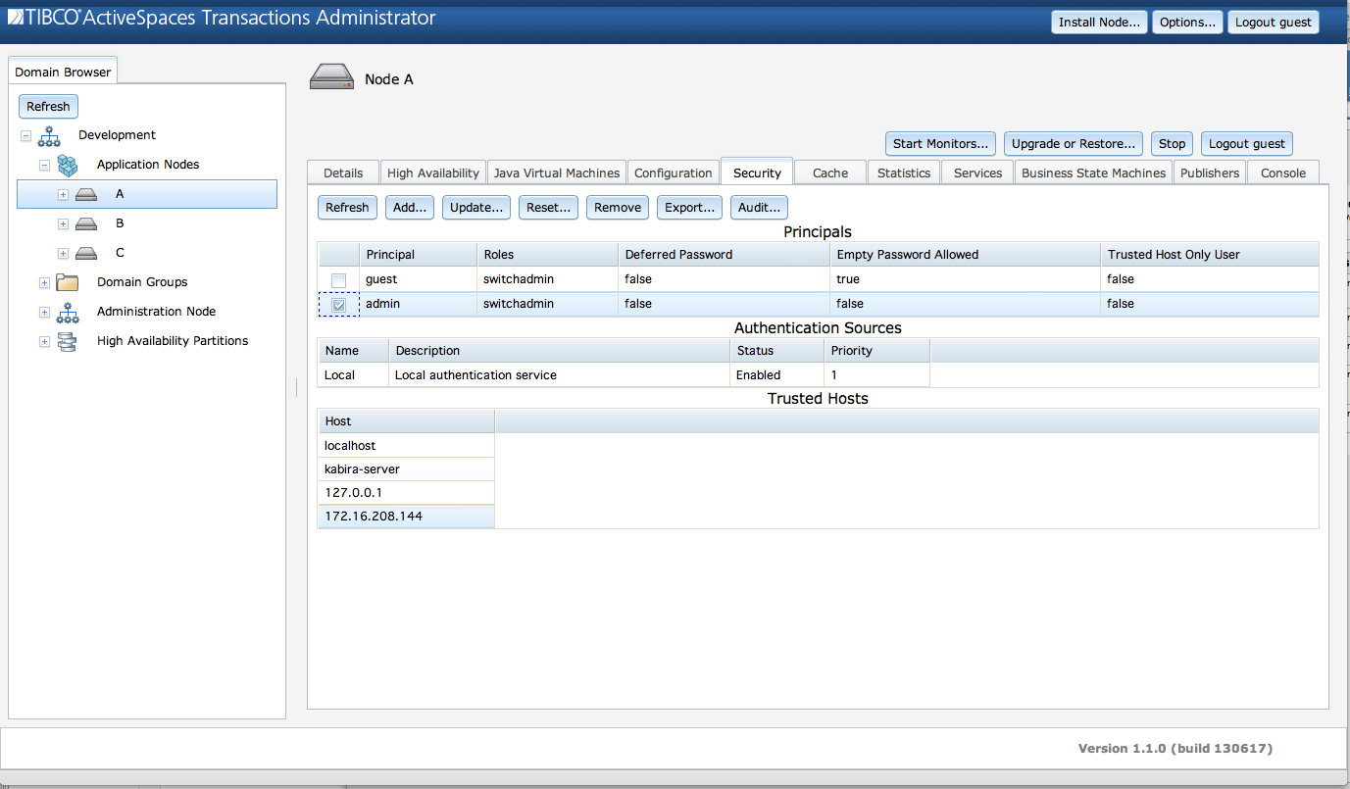This screenshot has height=789, width=1350.
Task: Check the guest principal checkbox
Action: [x=338, y=280]
